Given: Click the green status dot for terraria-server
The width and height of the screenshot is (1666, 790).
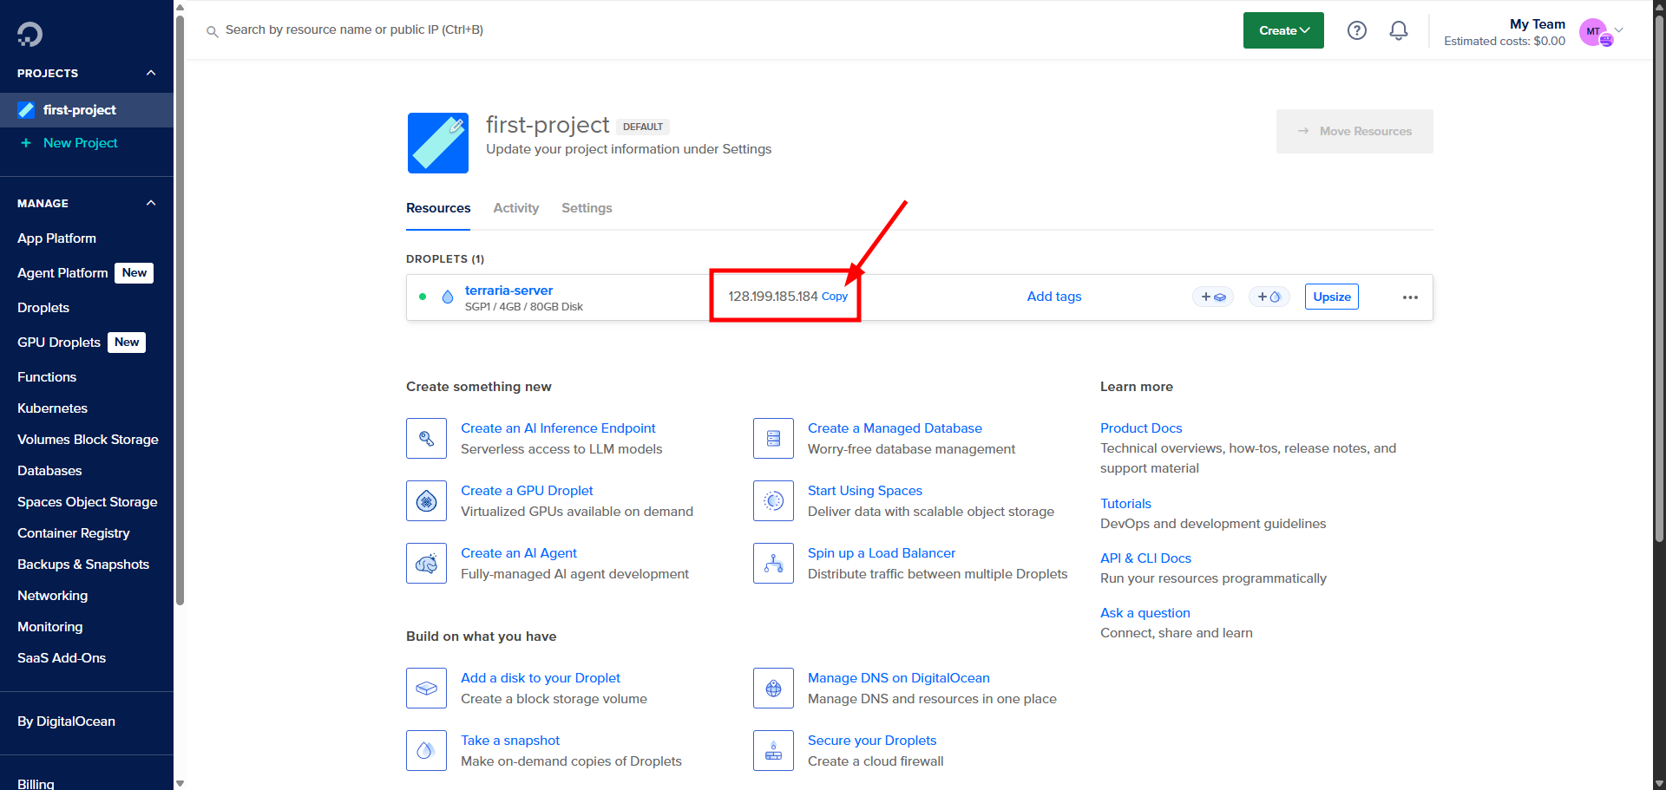Looking at the screenshot, I should pyautogui.click(x=423, y=297).
